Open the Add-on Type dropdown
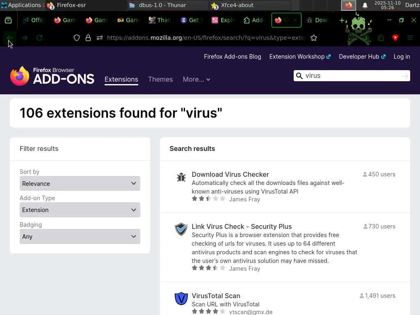 click(80, 210)
